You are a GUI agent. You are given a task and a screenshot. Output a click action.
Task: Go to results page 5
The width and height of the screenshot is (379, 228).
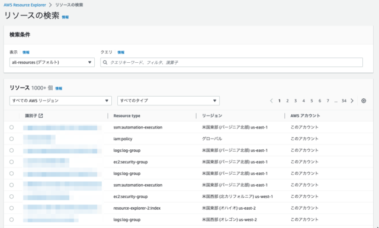point(311,101)
